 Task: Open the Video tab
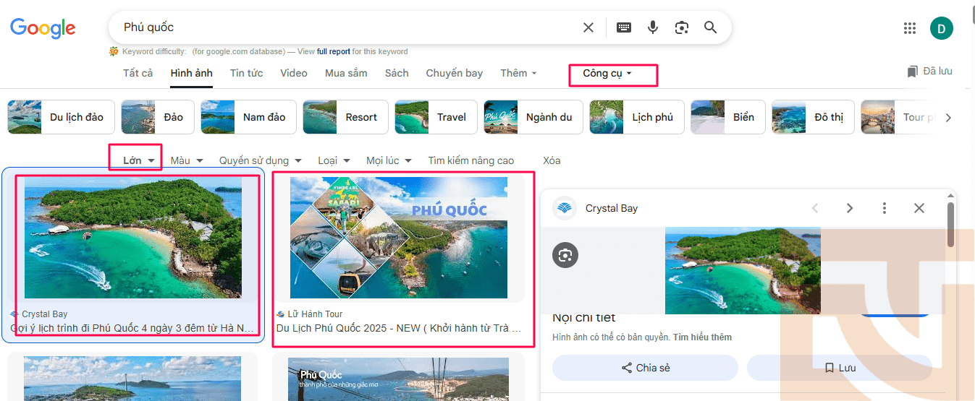pyautogui.click(x=294, y=73)
